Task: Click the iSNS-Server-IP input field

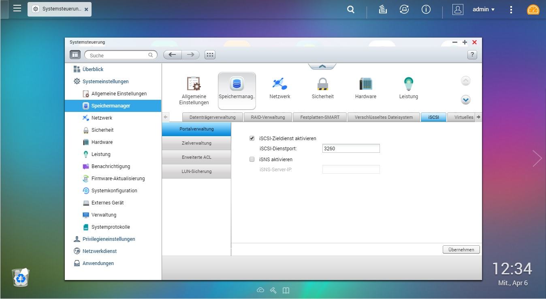Action: (x=351, y=169)
